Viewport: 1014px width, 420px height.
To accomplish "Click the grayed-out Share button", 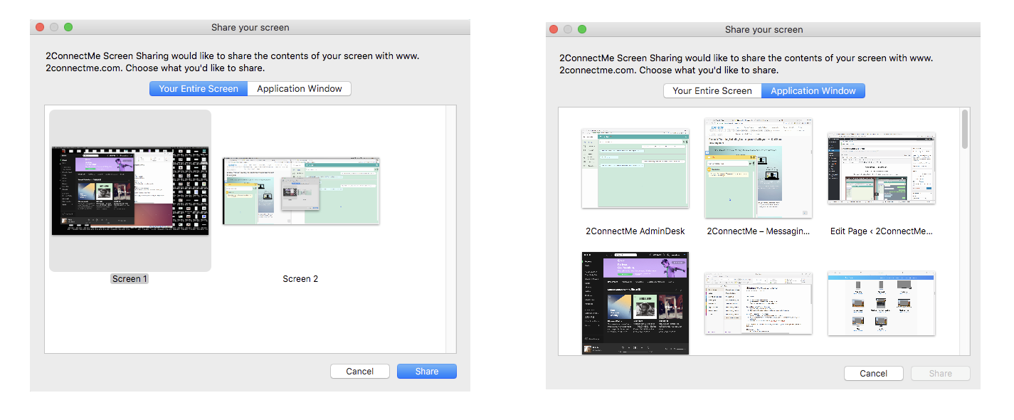I will (x=940, y=373).
